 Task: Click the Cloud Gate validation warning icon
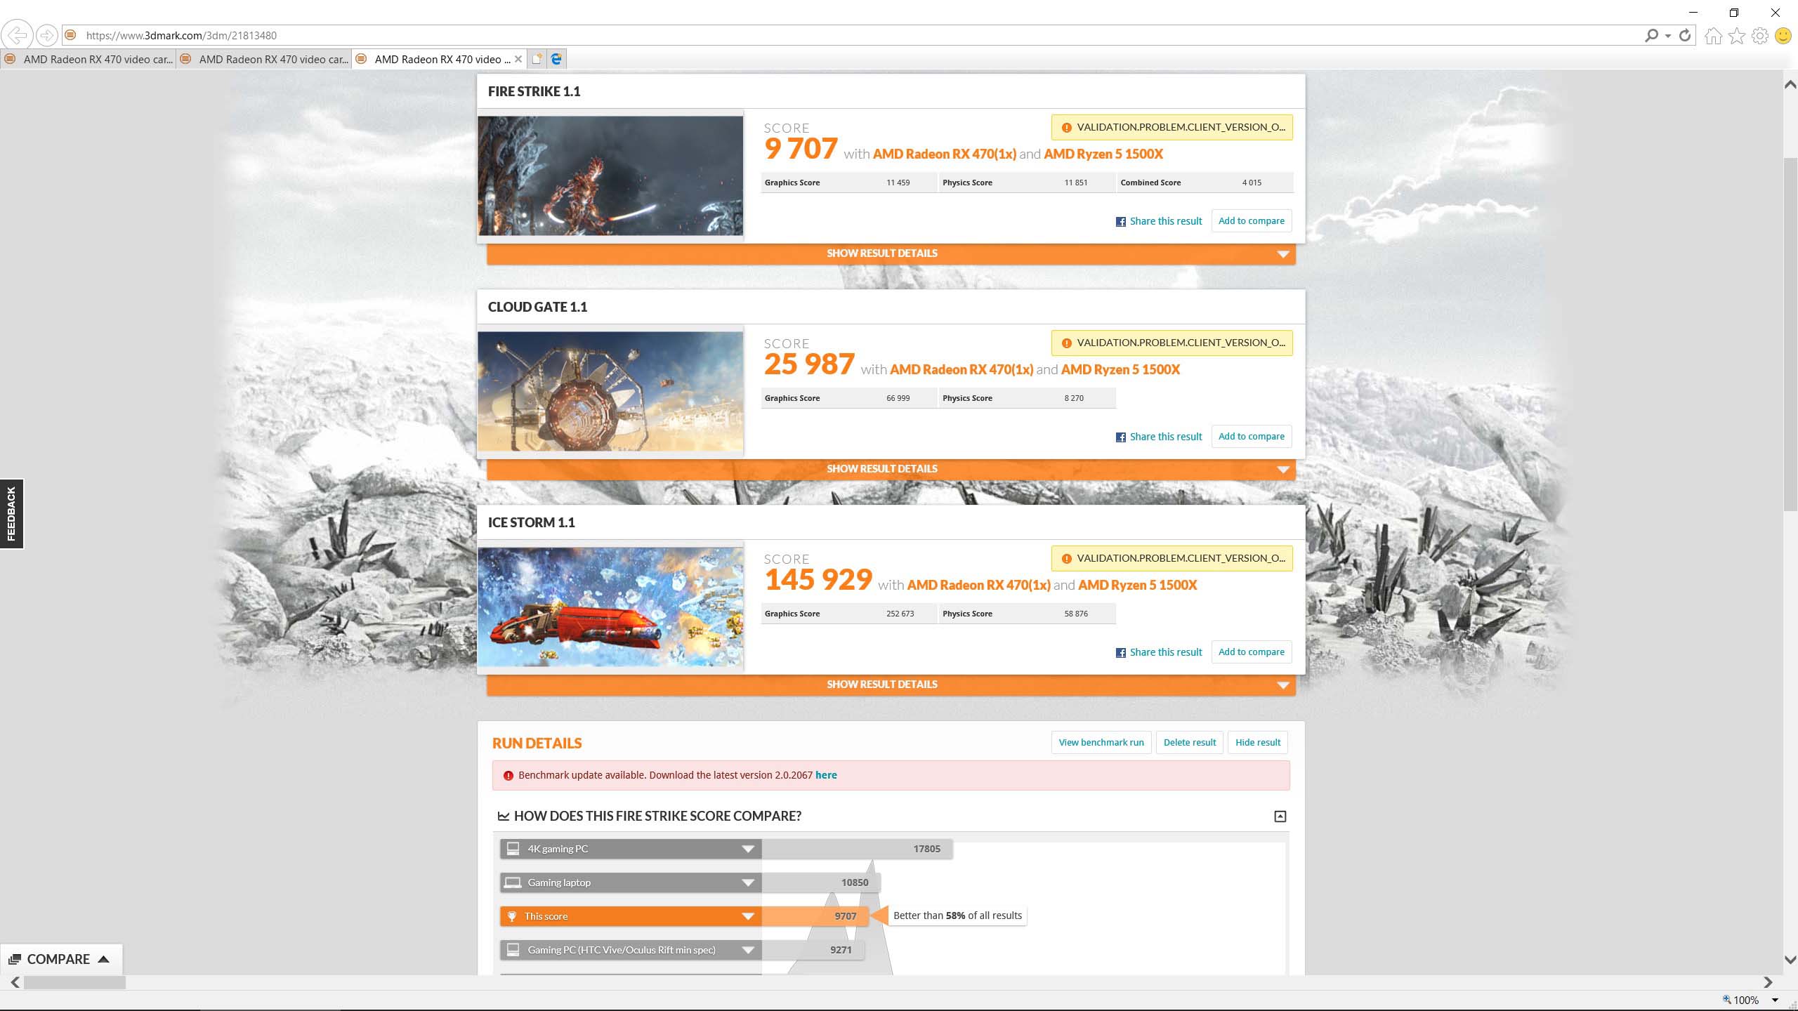1066,343
